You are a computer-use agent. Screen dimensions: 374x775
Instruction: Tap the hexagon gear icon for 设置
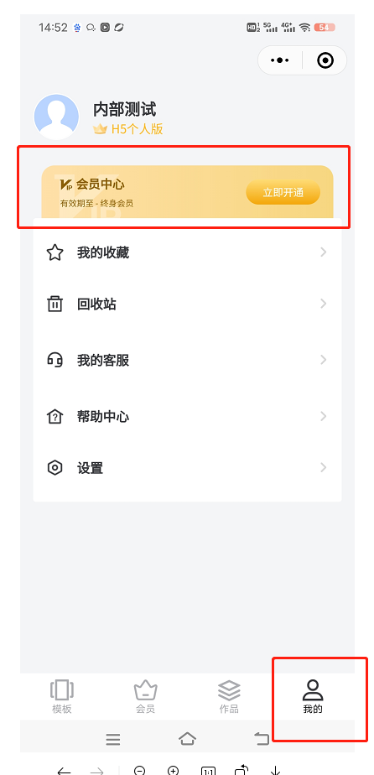click(55, 467)
